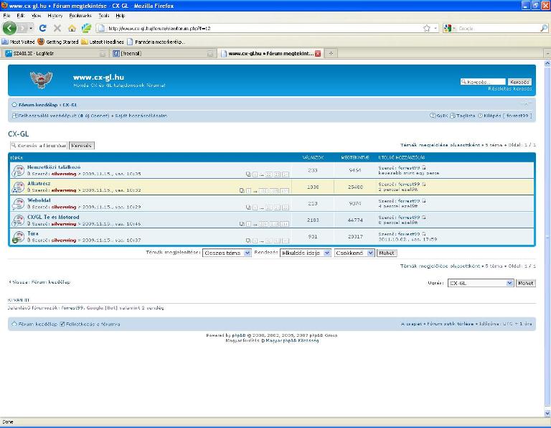
Task: Open the 'Összes téma' display dropdown
Action: click(227, 253)
